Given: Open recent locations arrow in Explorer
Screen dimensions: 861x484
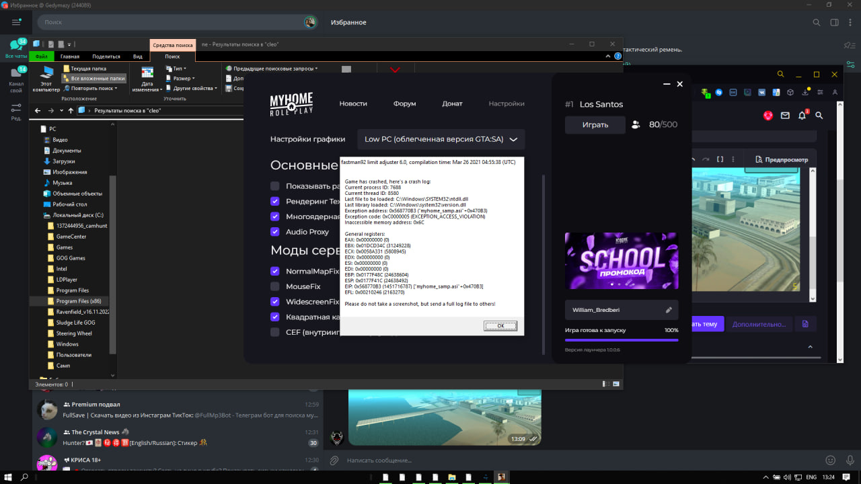Looking at the screenshot, I should 60,110.
